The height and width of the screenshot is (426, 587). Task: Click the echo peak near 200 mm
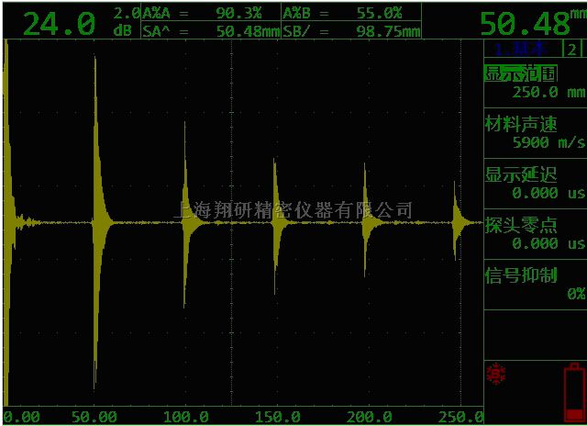365,222
